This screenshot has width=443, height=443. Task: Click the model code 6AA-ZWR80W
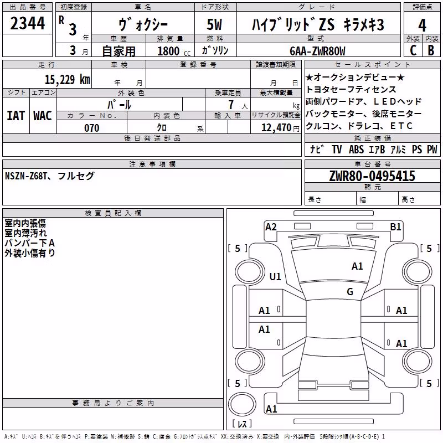tap(317, 51)
